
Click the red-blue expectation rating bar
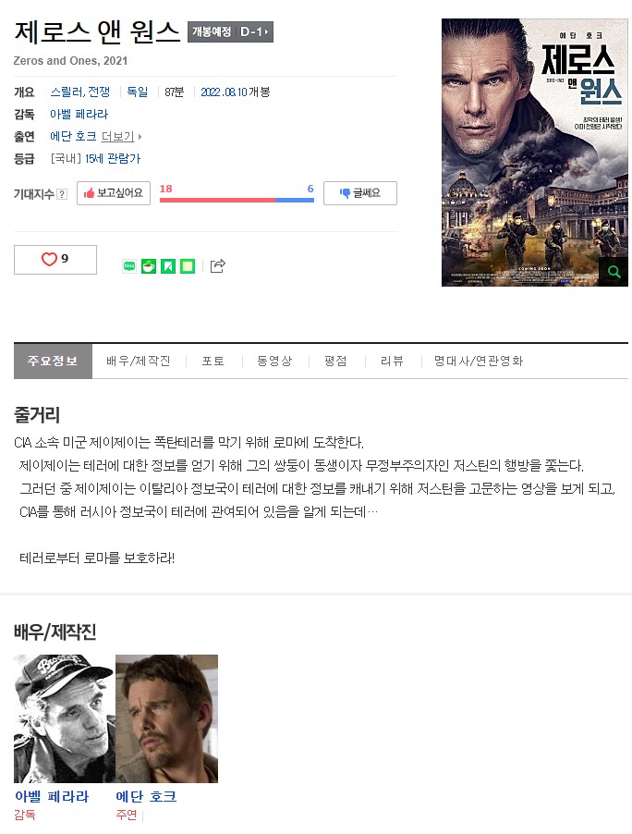tap(237, 200)
